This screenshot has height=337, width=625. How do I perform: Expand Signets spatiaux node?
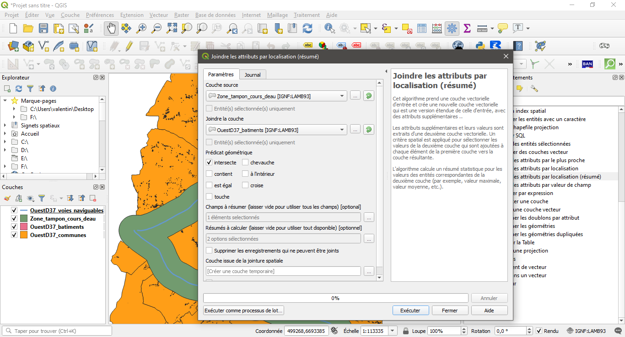tap(5, 126)
